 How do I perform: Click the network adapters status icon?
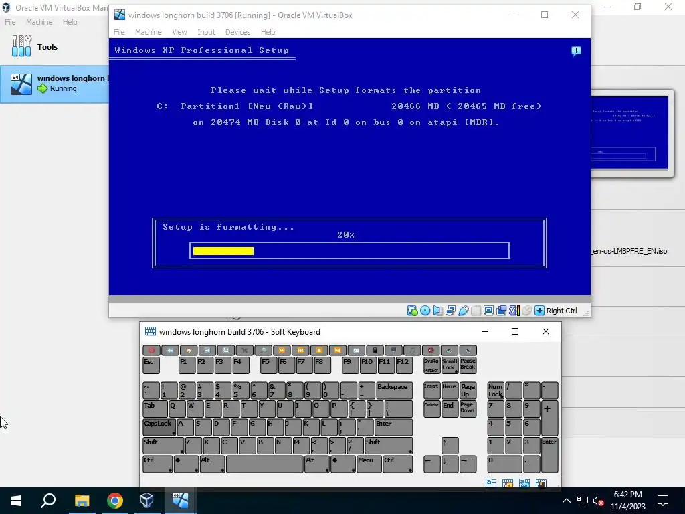pyautogui.click(x=450, y=311)
